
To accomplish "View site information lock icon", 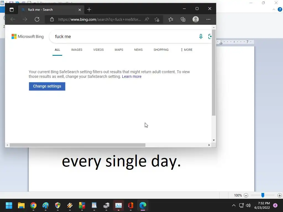I will [x=52, y=19].
